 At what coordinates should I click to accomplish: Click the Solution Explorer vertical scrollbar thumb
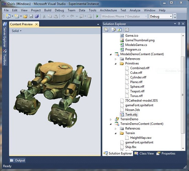[x=183, y=95]
